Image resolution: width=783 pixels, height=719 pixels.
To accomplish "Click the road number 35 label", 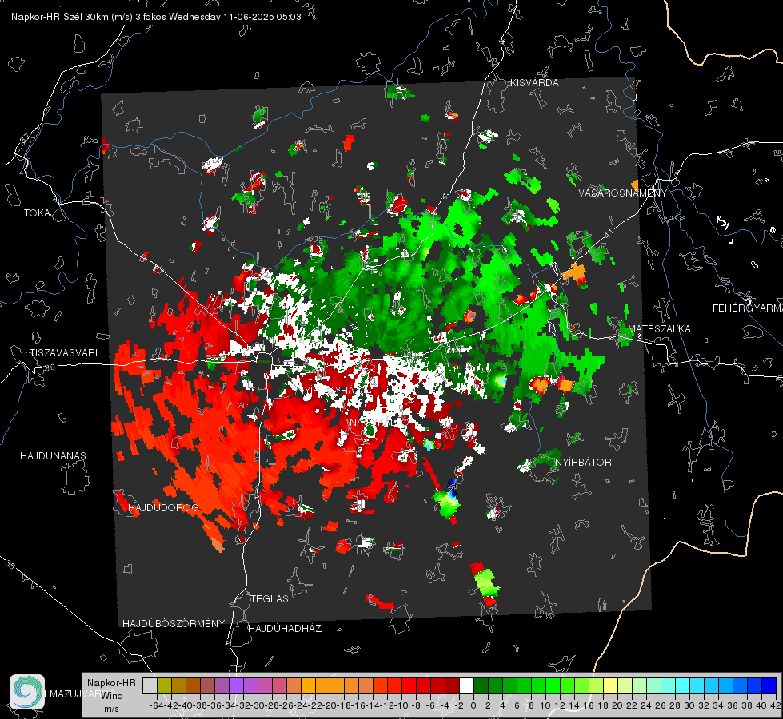I will [x=10, y=564].
